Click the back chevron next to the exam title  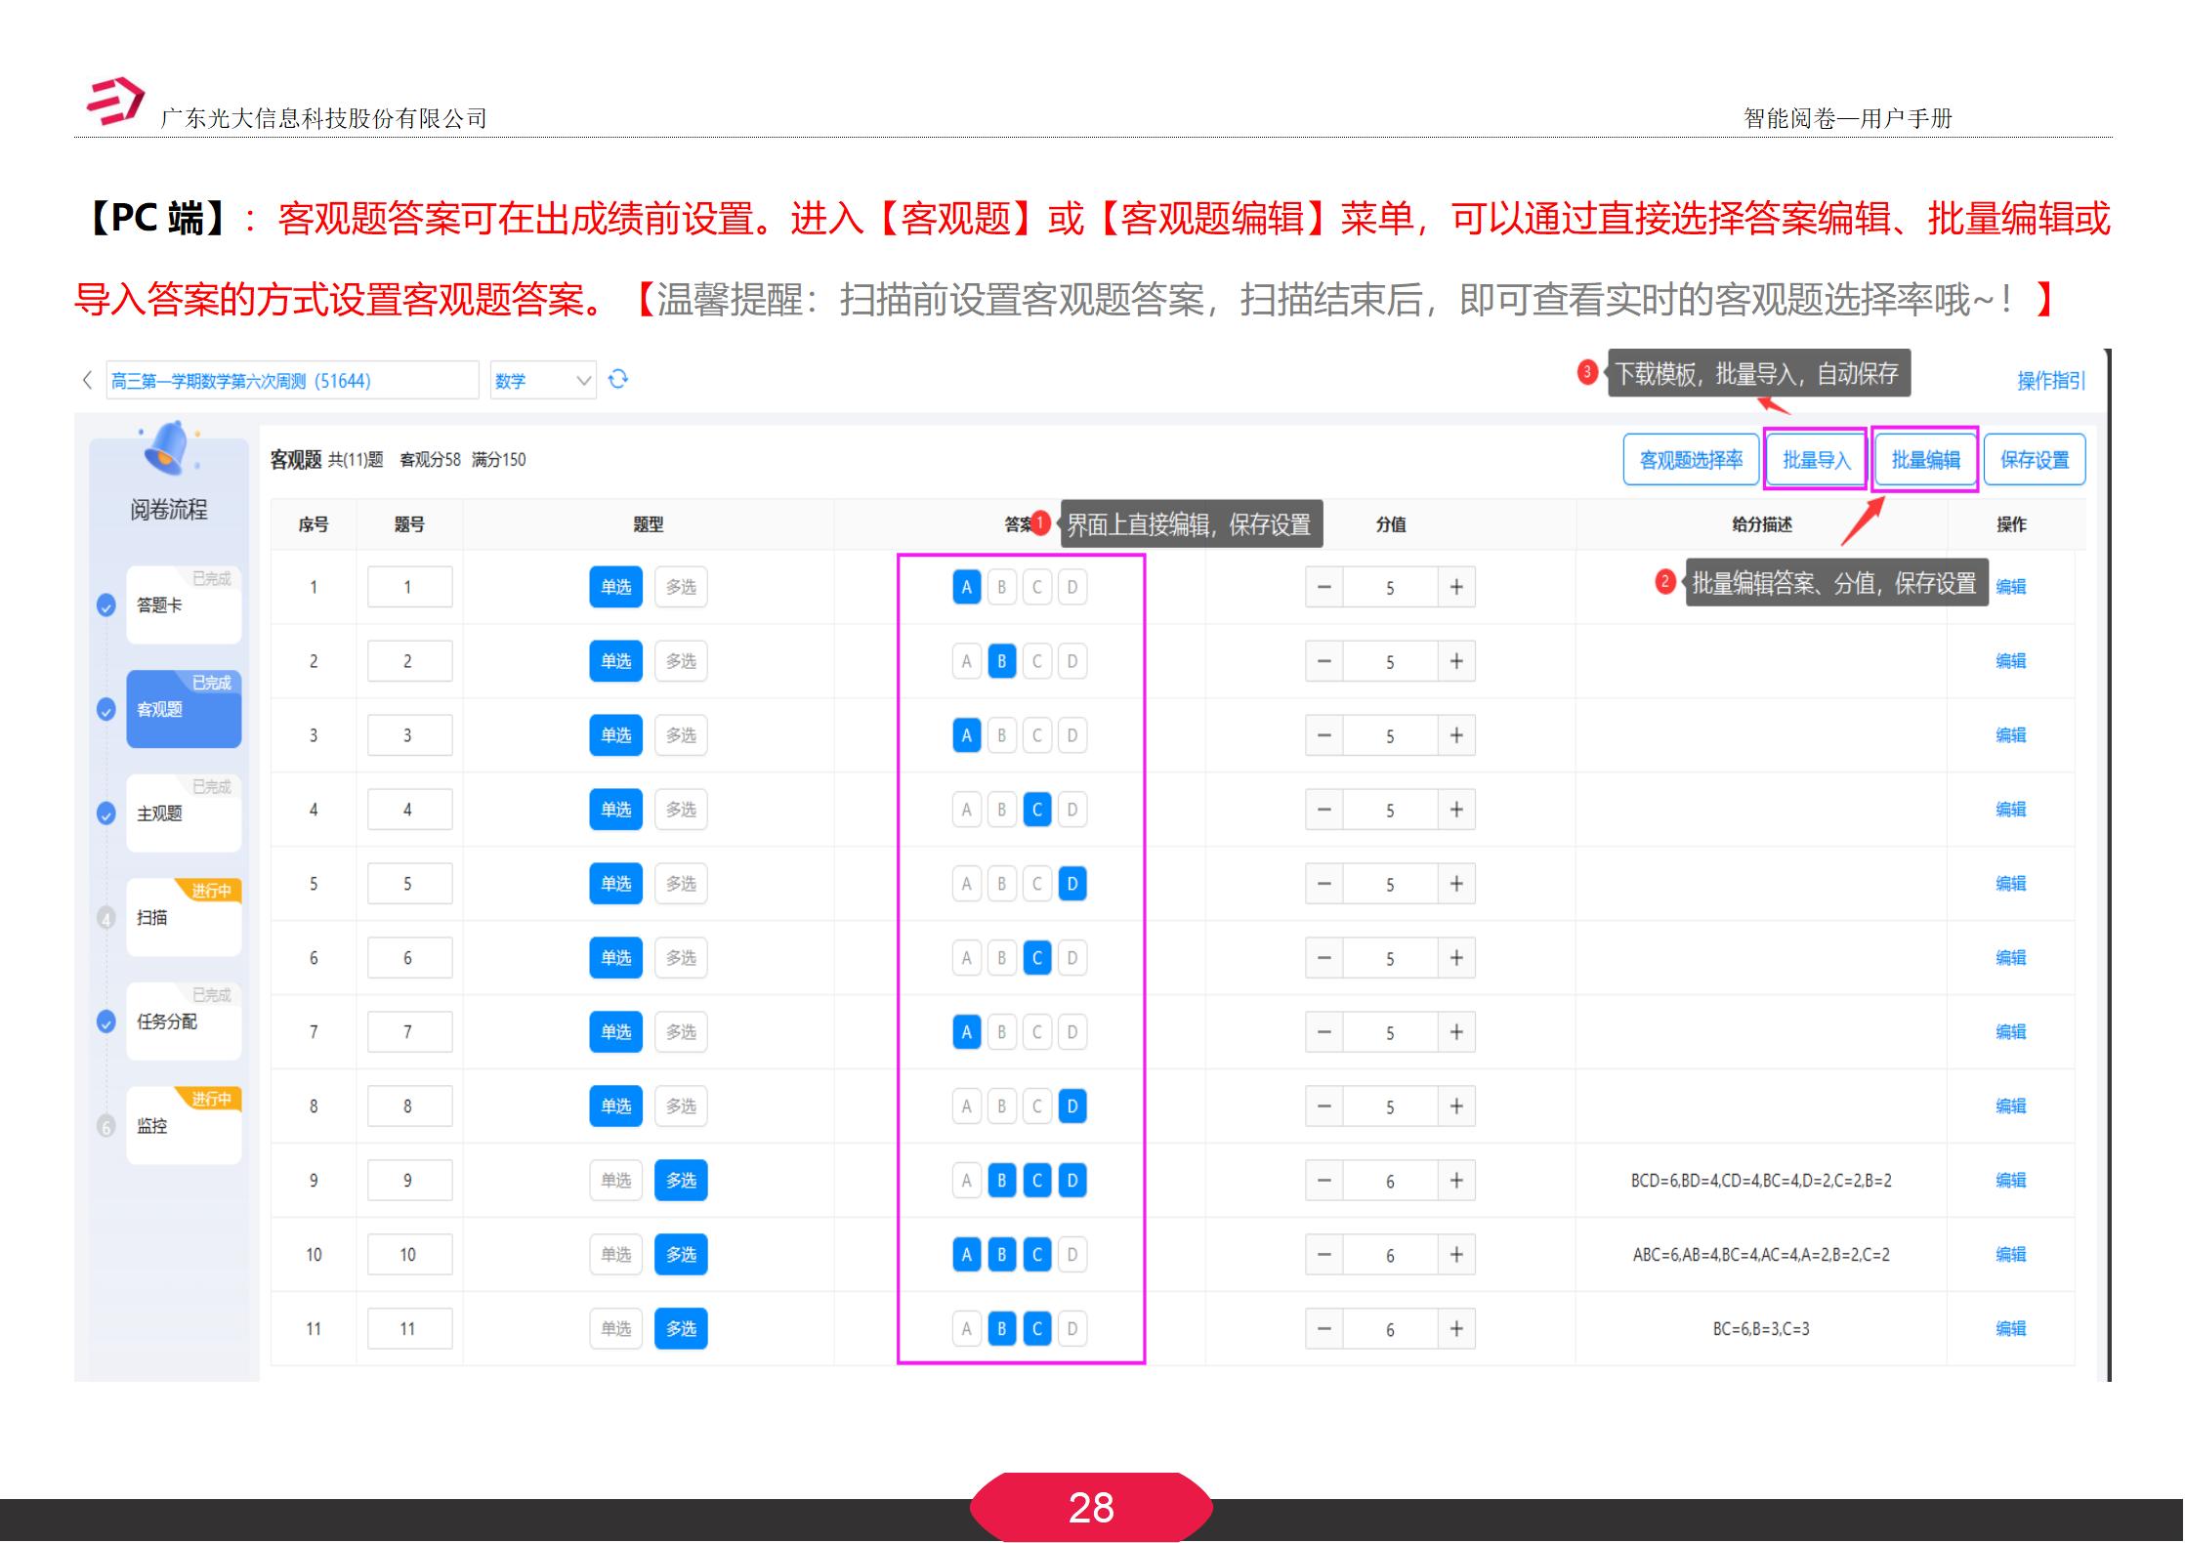[x=88, y=380]
